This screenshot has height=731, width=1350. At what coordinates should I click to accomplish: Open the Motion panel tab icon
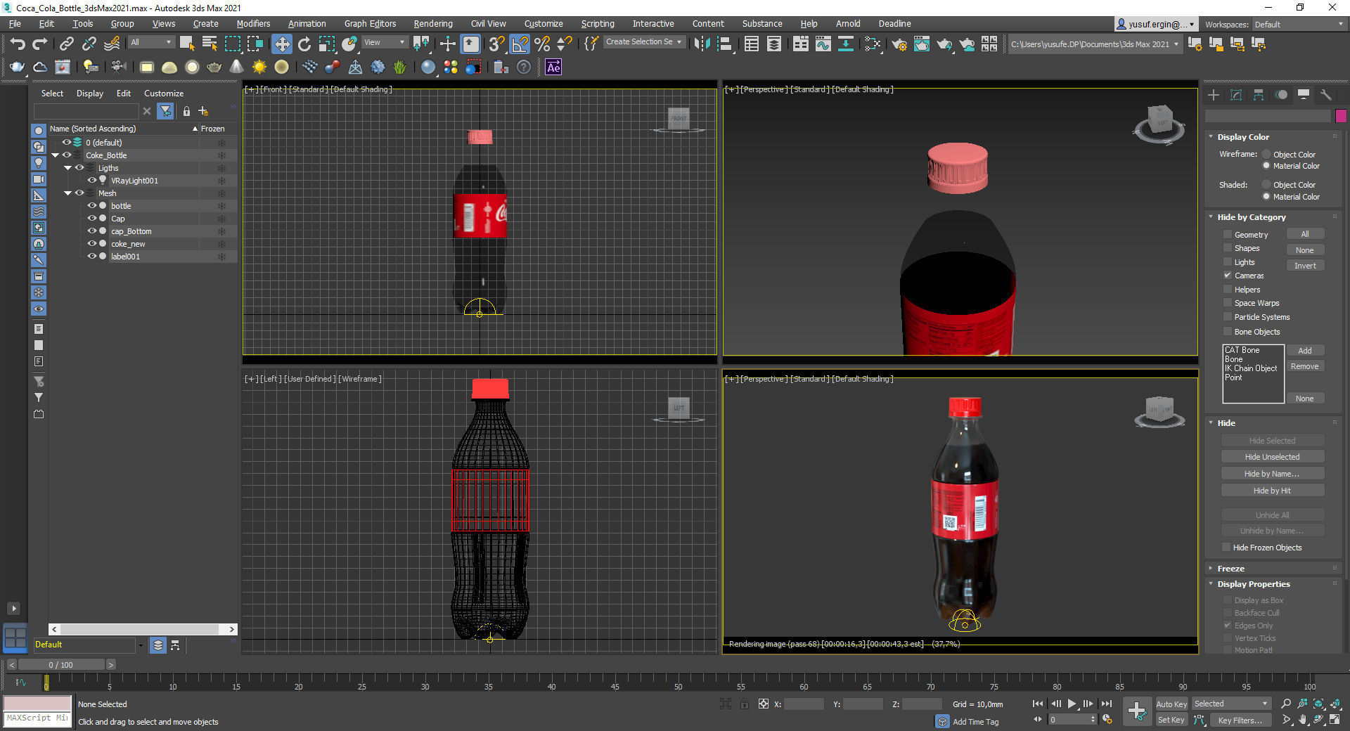(1281, 95)
